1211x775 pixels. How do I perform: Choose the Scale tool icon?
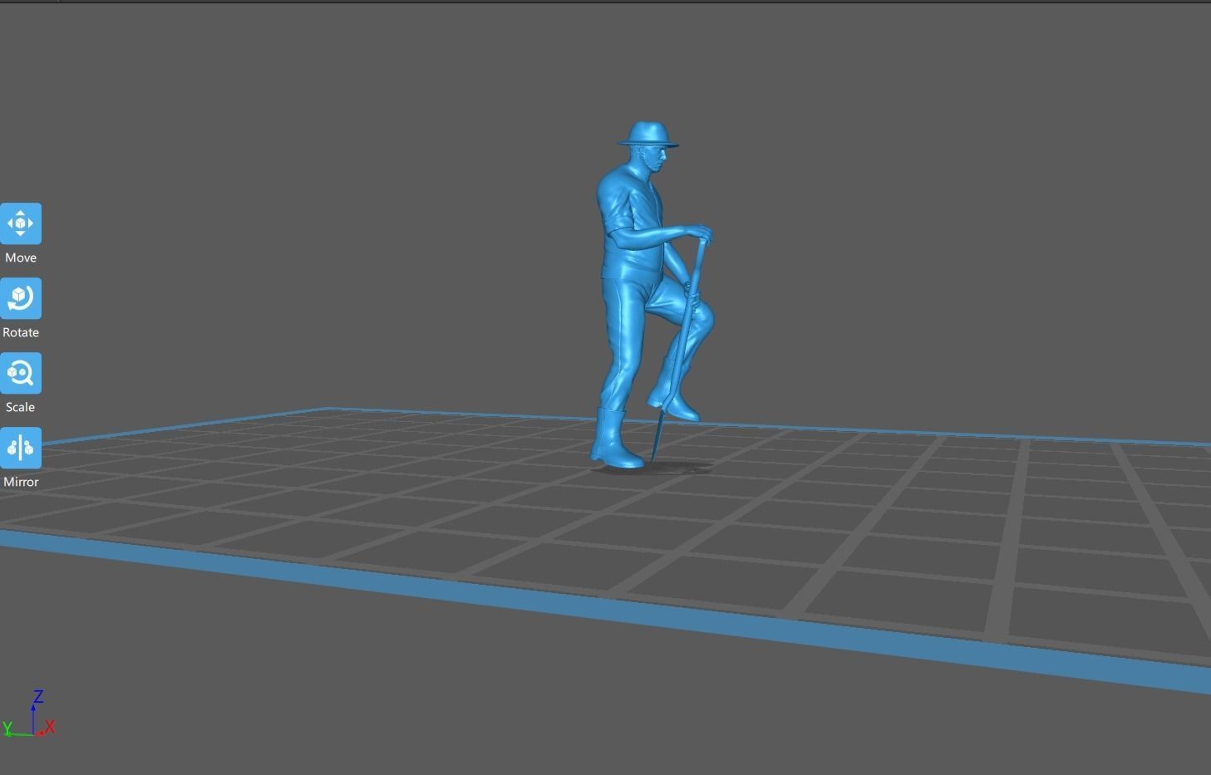tap(21, 373)
